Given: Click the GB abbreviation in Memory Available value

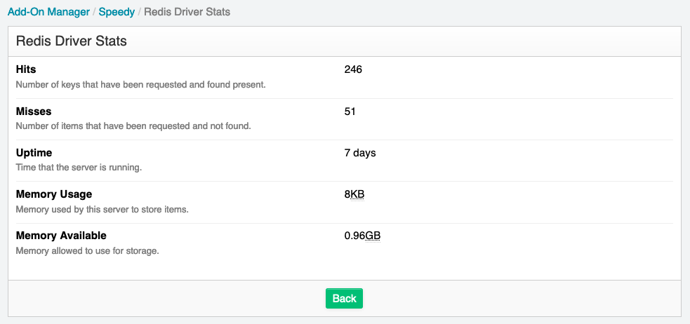Looking at the screenshot, I should pyautogui.click(x=373, y=236).
